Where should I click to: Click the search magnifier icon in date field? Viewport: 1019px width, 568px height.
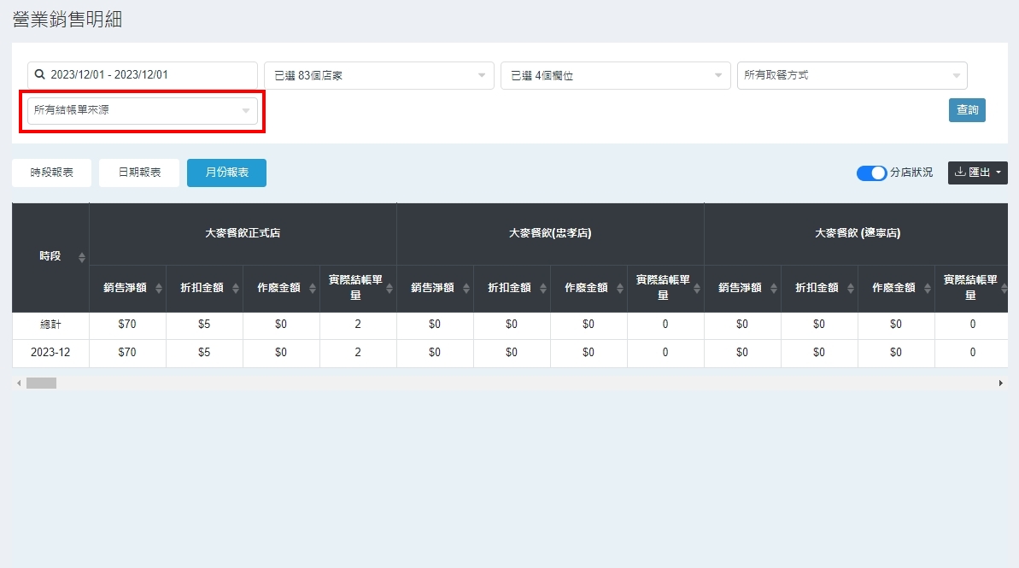pos(39,75)
